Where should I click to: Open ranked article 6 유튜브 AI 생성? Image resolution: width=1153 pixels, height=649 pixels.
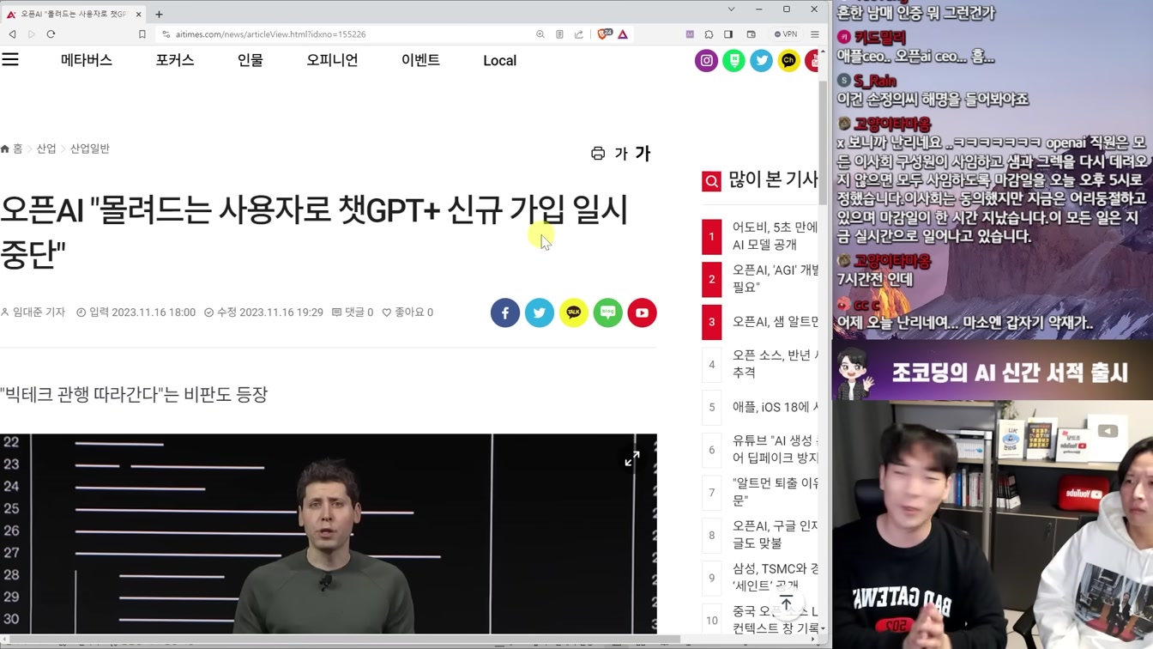[x=760, y=449]
